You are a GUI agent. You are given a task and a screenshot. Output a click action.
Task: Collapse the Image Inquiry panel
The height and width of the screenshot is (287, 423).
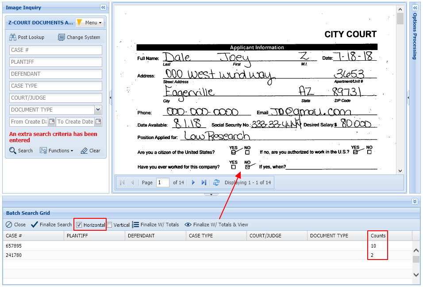pyautogui.click(x=103, y=7)
